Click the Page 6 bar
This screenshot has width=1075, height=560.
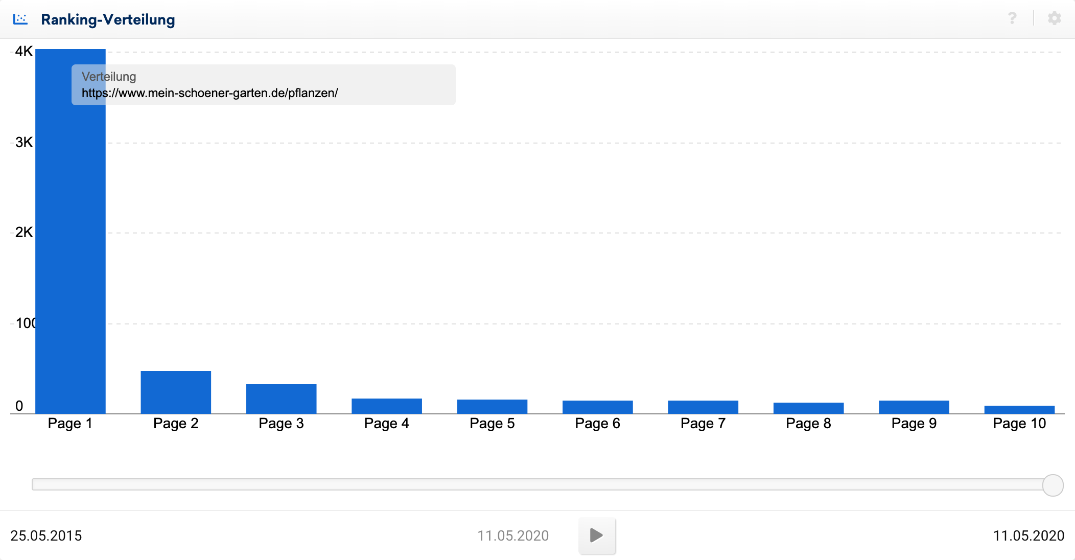[598, 407]
